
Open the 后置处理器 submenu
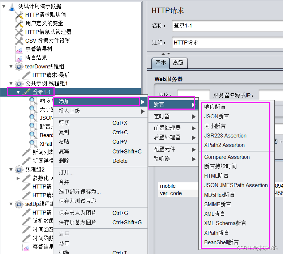(x=173, y=137)
